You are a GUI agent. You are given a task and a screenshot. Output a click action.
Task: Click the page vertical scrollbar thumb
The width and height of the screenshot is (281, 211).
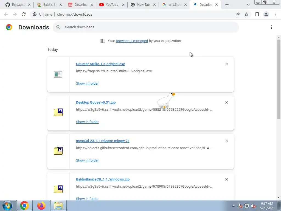(x=279, y=79)
